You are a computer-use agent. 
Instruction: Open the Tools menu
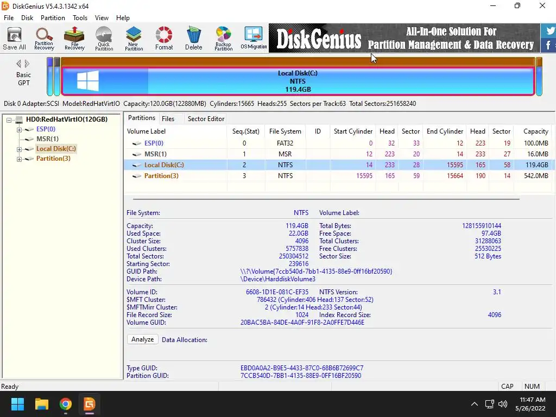click(80, 18)
